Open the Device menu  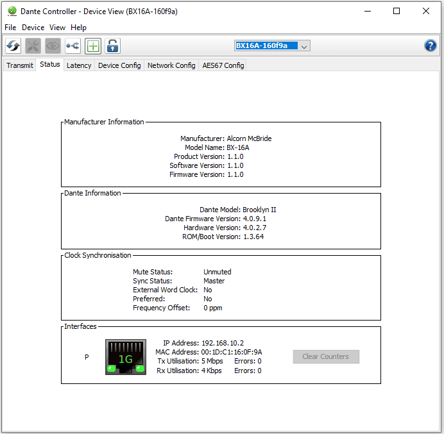(33, 28)
